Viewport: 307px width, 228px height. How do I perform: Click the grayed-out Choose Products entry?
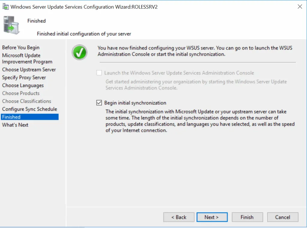tap(20, 93)
